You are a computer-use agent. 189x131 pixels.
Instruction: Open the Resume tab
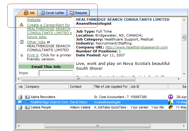tap(78, 13)
